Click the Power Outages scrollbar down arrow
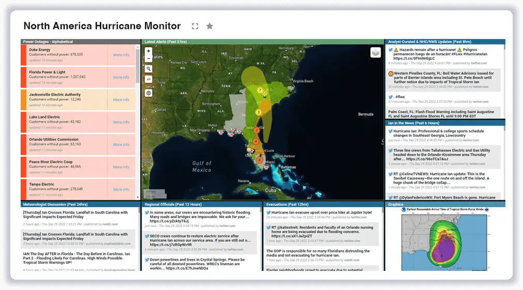The image size is (523, 290). [138, 197]
